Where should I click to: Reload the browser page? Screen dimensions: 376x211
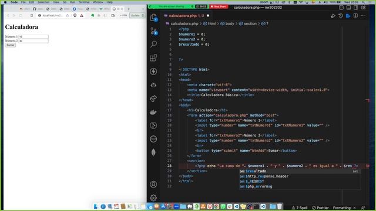point(21,16)
